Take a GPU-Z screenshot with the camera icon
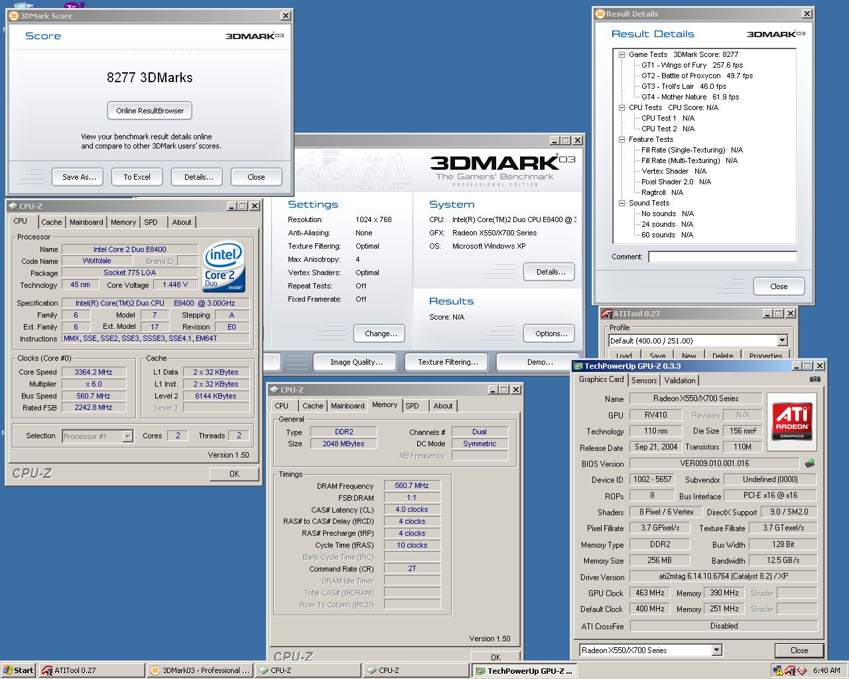This screenshot has width=849, height=679. [815, 379]
